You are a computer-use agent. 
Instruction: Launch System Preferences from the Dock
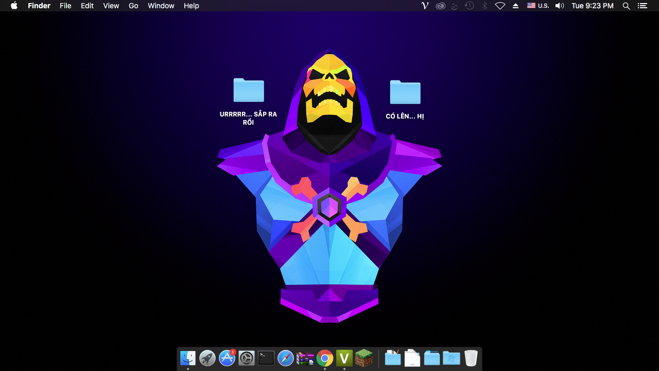(x=247, y=358)
